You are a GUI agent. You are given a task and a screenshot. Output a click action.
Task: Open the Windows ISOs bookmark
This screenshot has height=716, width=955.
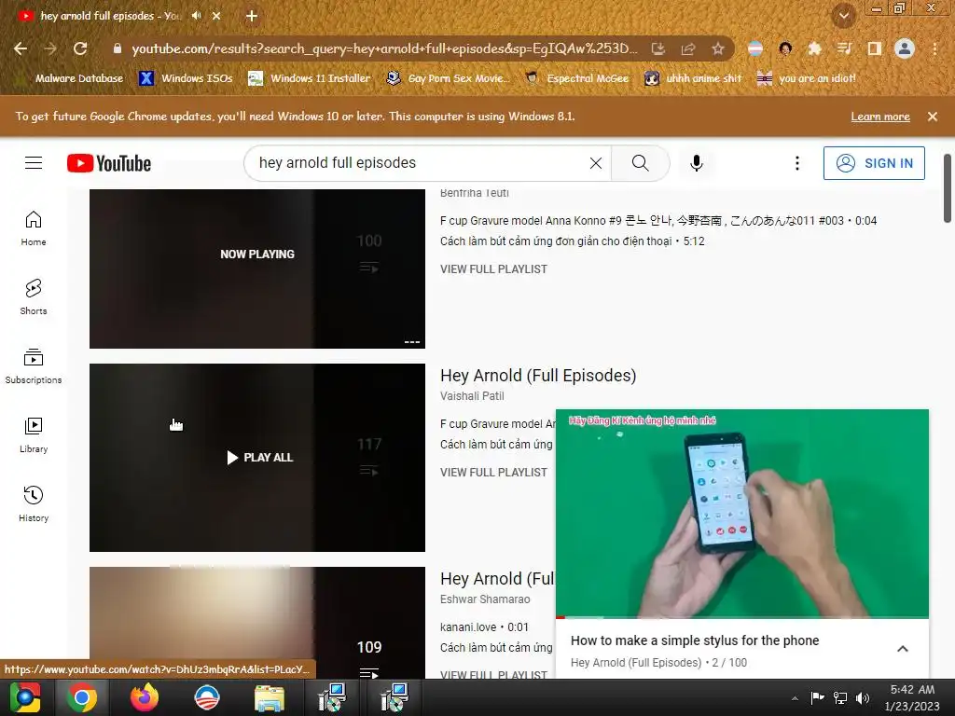point(187,78)
